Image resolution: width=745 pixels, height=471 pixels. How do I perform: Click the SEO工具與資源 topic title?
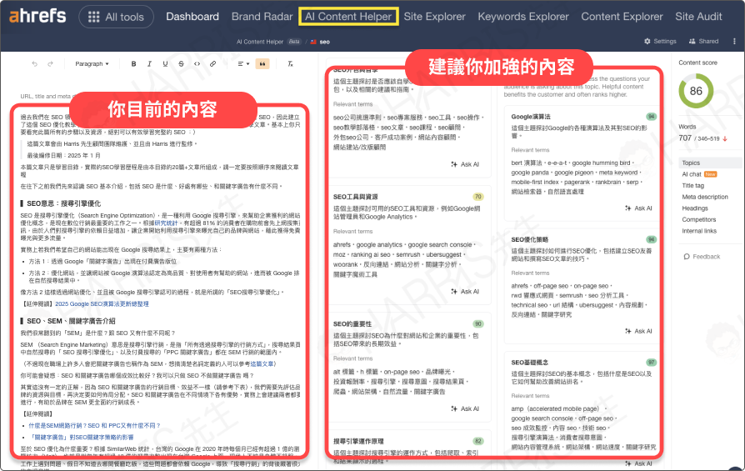tap(355, 197)
